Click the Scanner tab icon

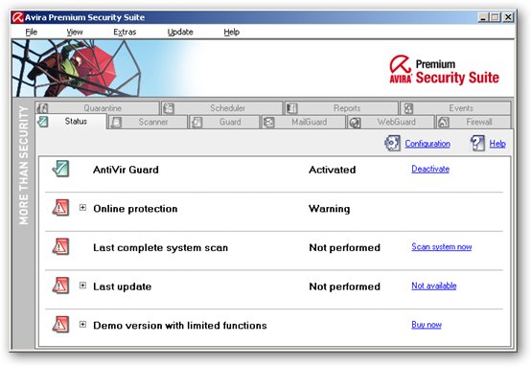pyautogui.click(x=117, y=123)
